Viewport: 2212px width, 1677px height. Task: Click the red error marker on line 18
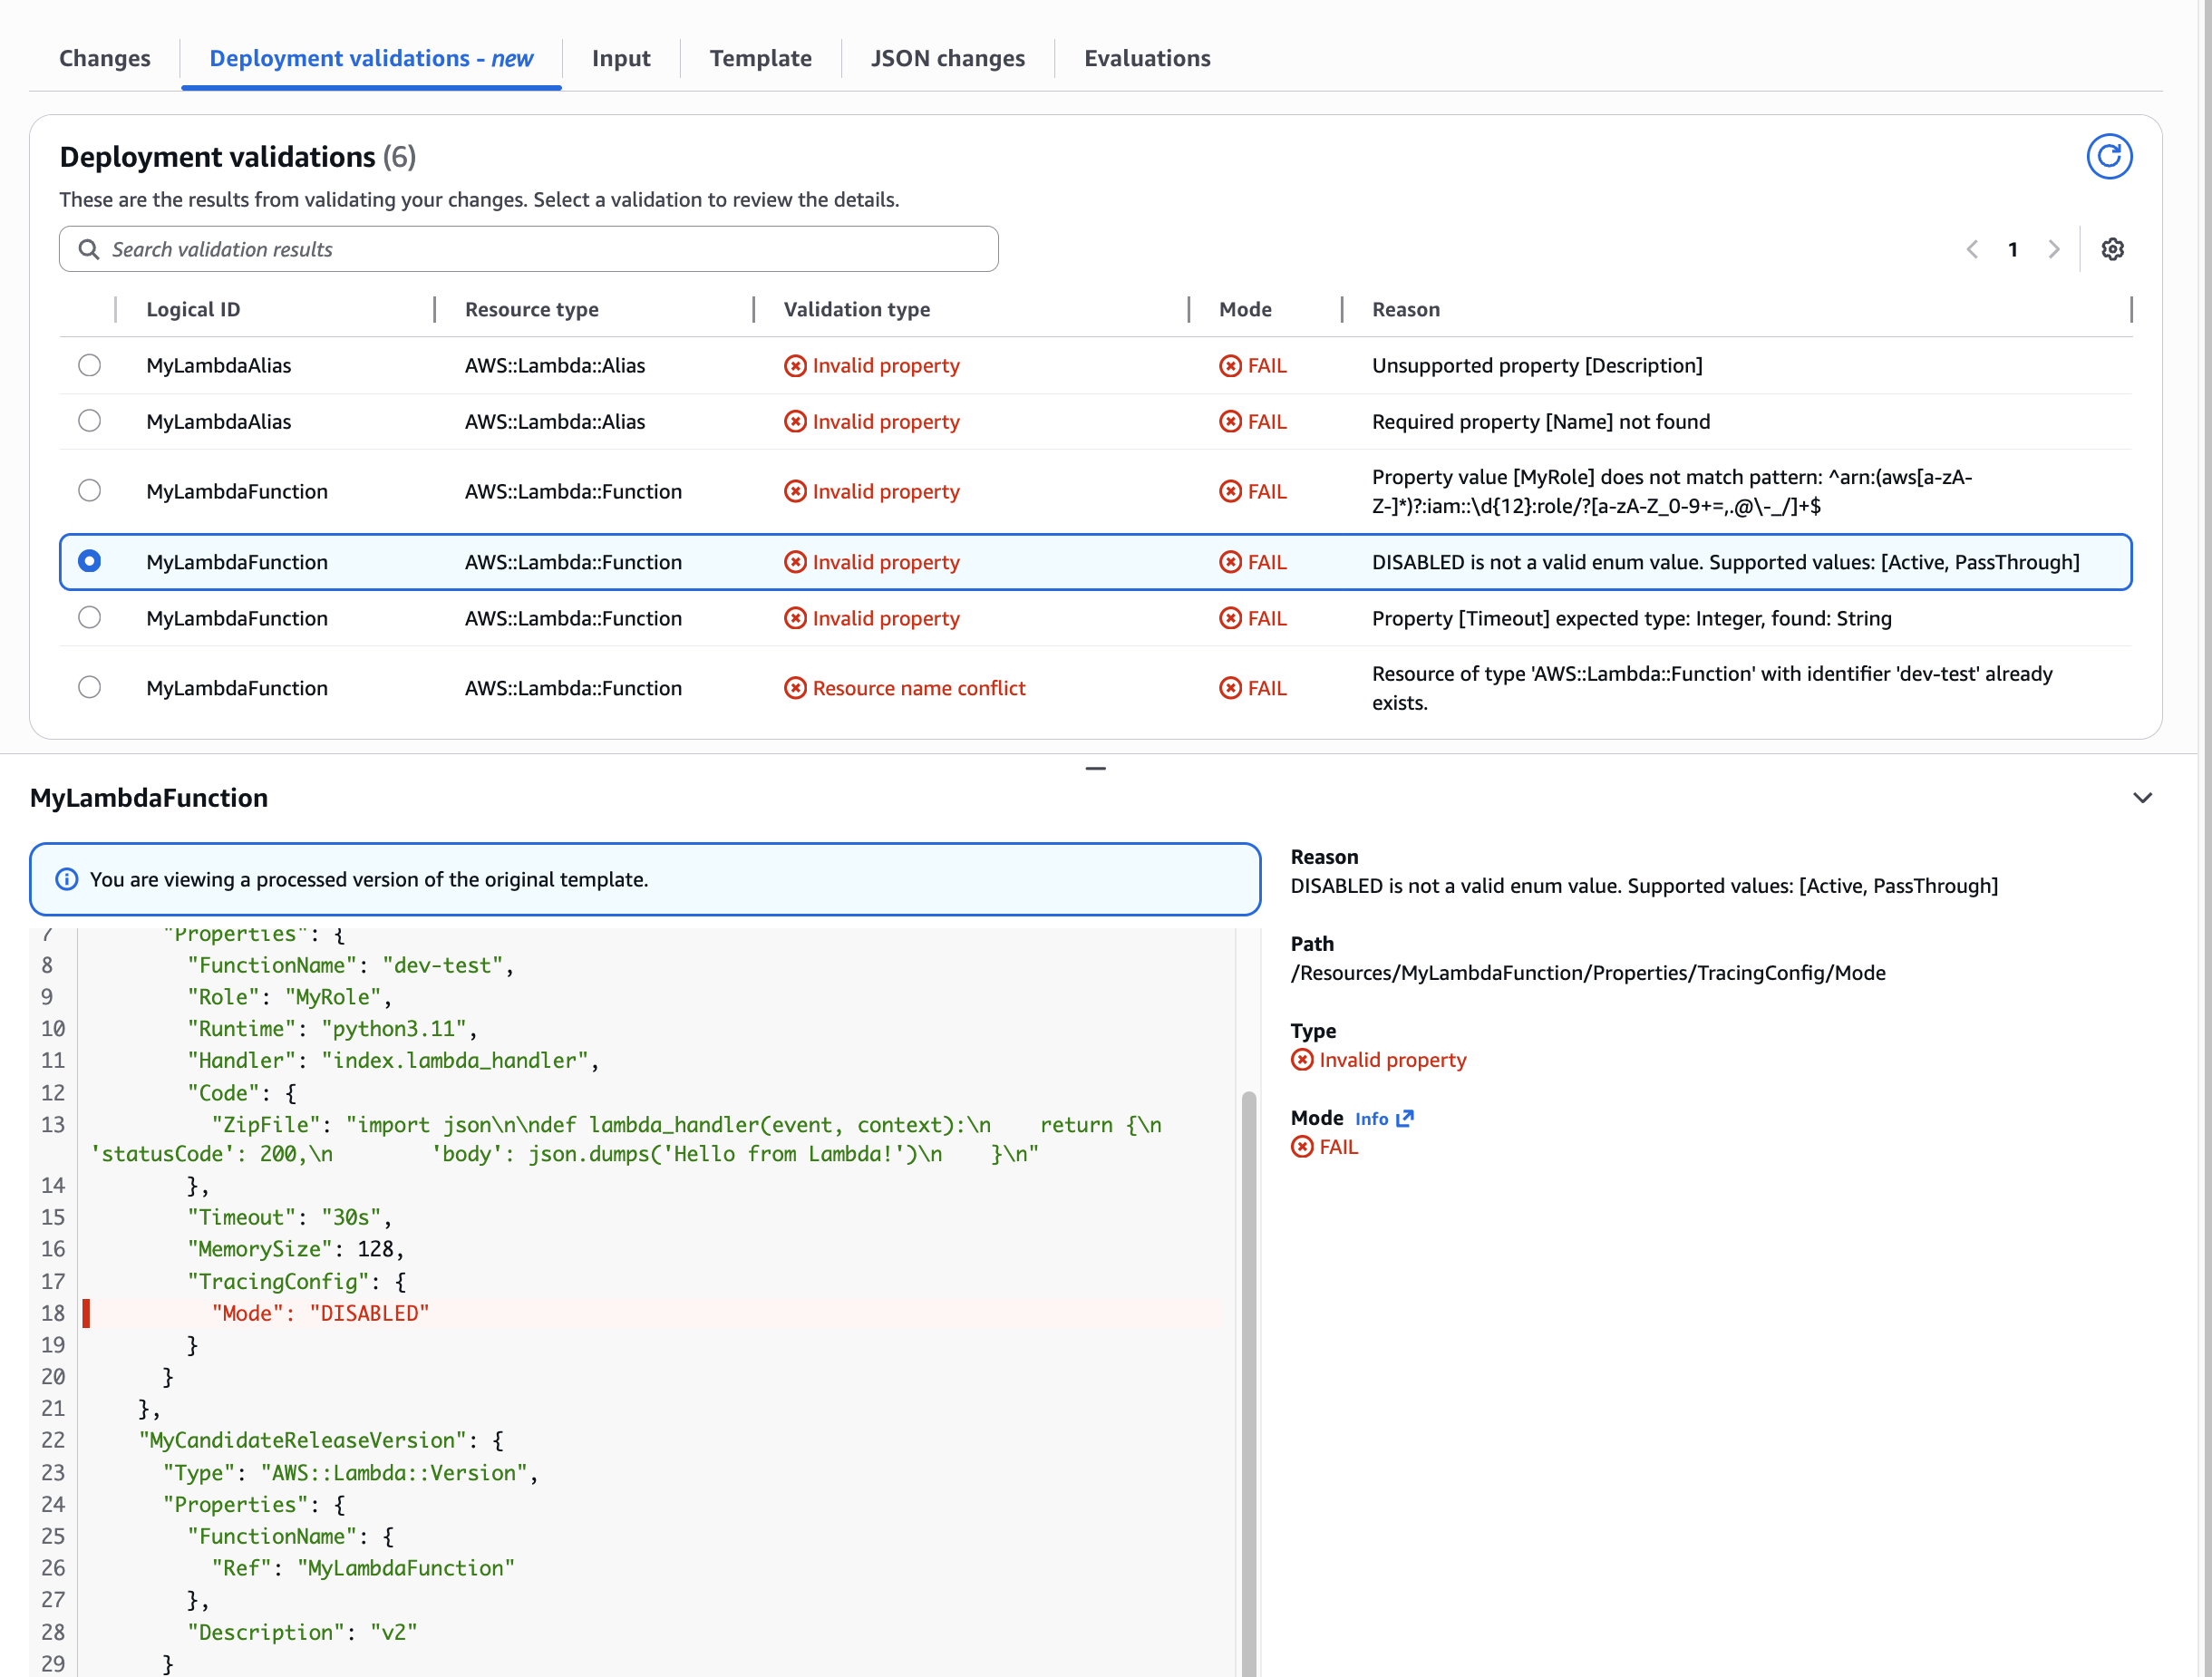[87, 1313]
